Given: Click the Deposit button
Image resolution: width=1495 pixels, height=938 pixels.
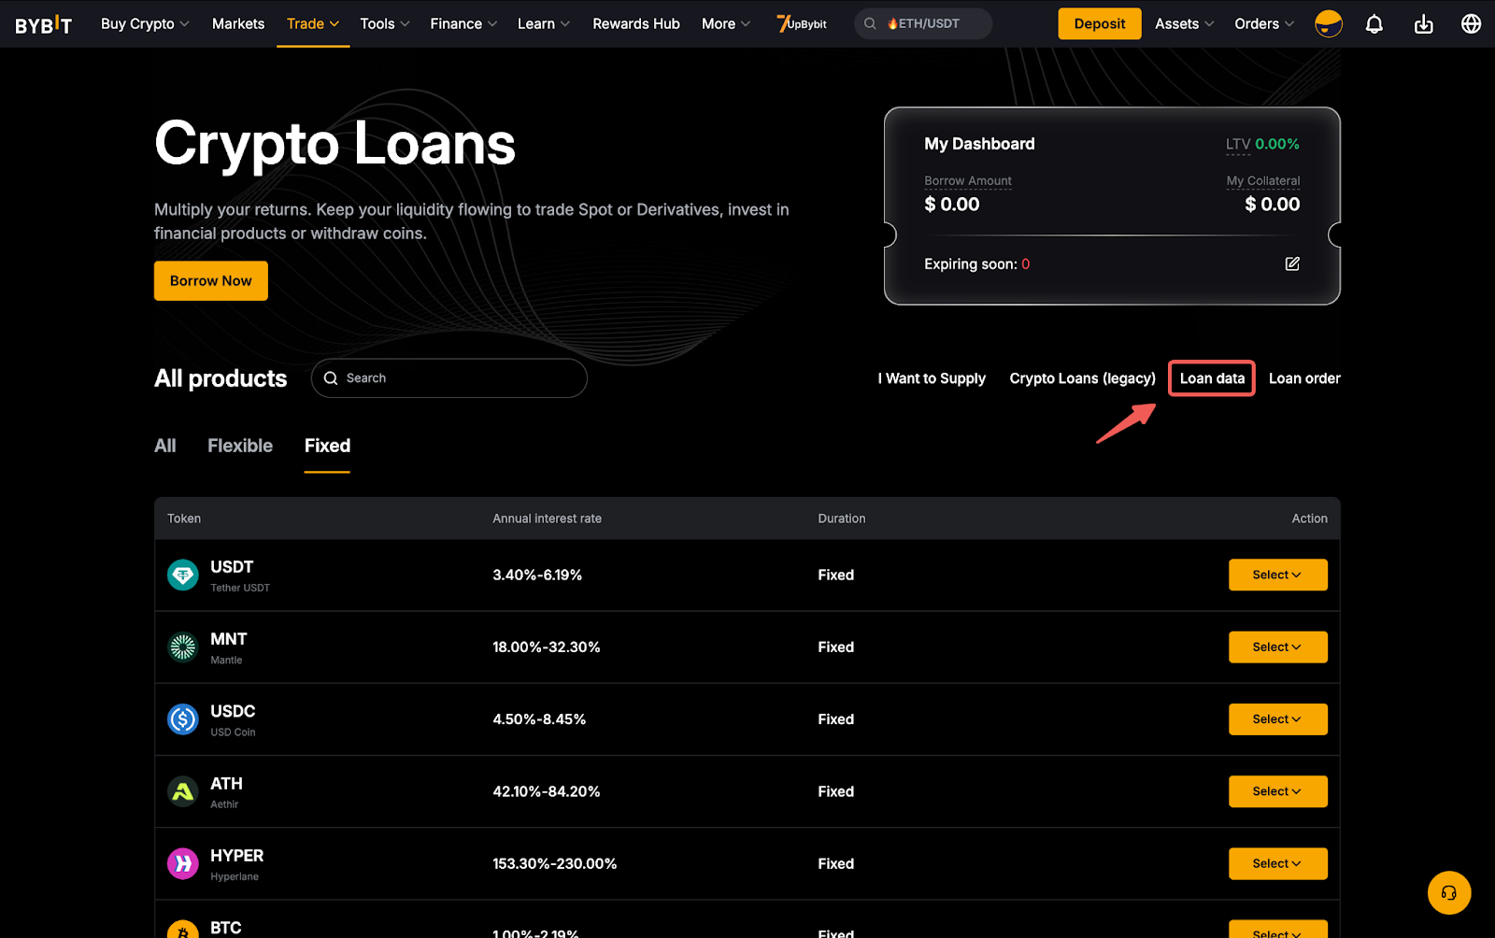Looking at the screenshot, I should (x=1099, y=24).
